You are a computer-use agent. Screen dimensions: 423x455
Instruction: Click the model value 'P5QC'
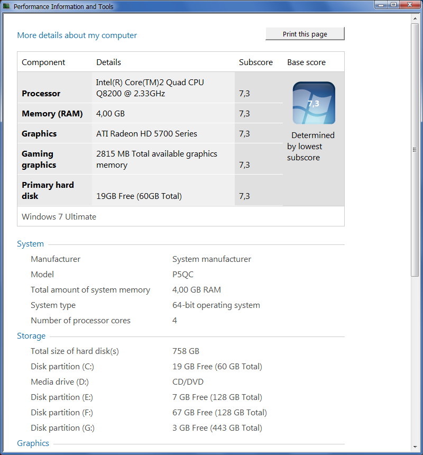[183, 275]
